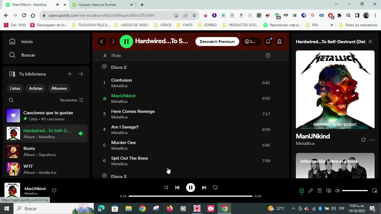Bookmark page with star icon
Screen dimensions: 381x214
point(194,15)
